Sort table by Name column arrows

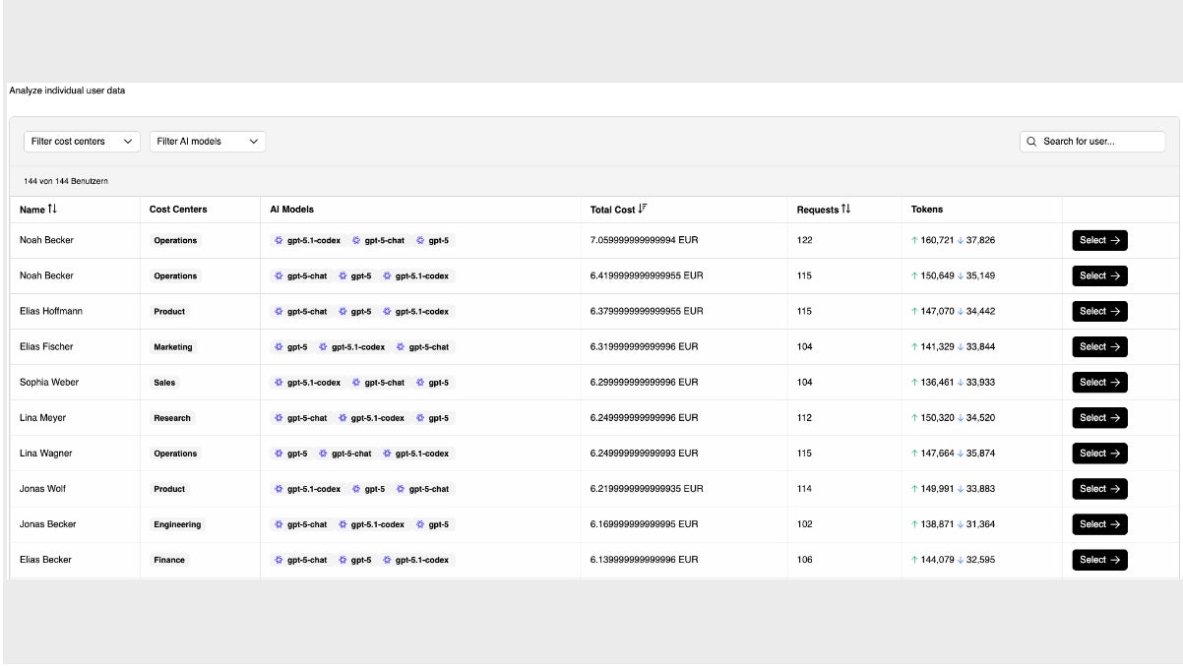pyautogui.click(x=53, y=209)
